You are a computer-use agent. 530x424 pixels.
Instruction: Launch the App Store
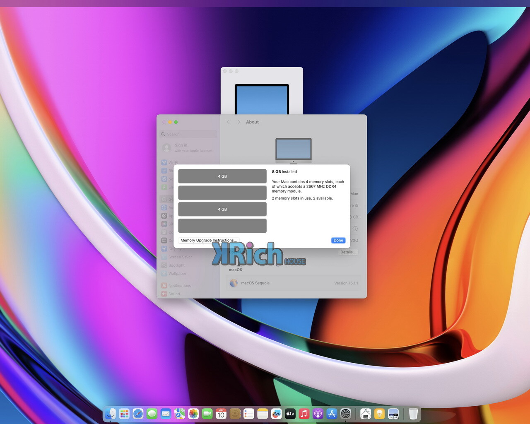pyautogui.click(x=332, y=414)
